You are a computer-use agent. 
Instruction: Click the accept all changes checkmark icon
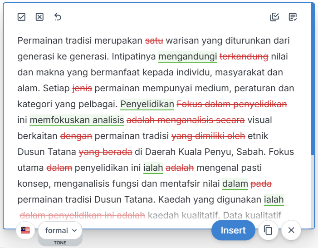coord(21,17)
